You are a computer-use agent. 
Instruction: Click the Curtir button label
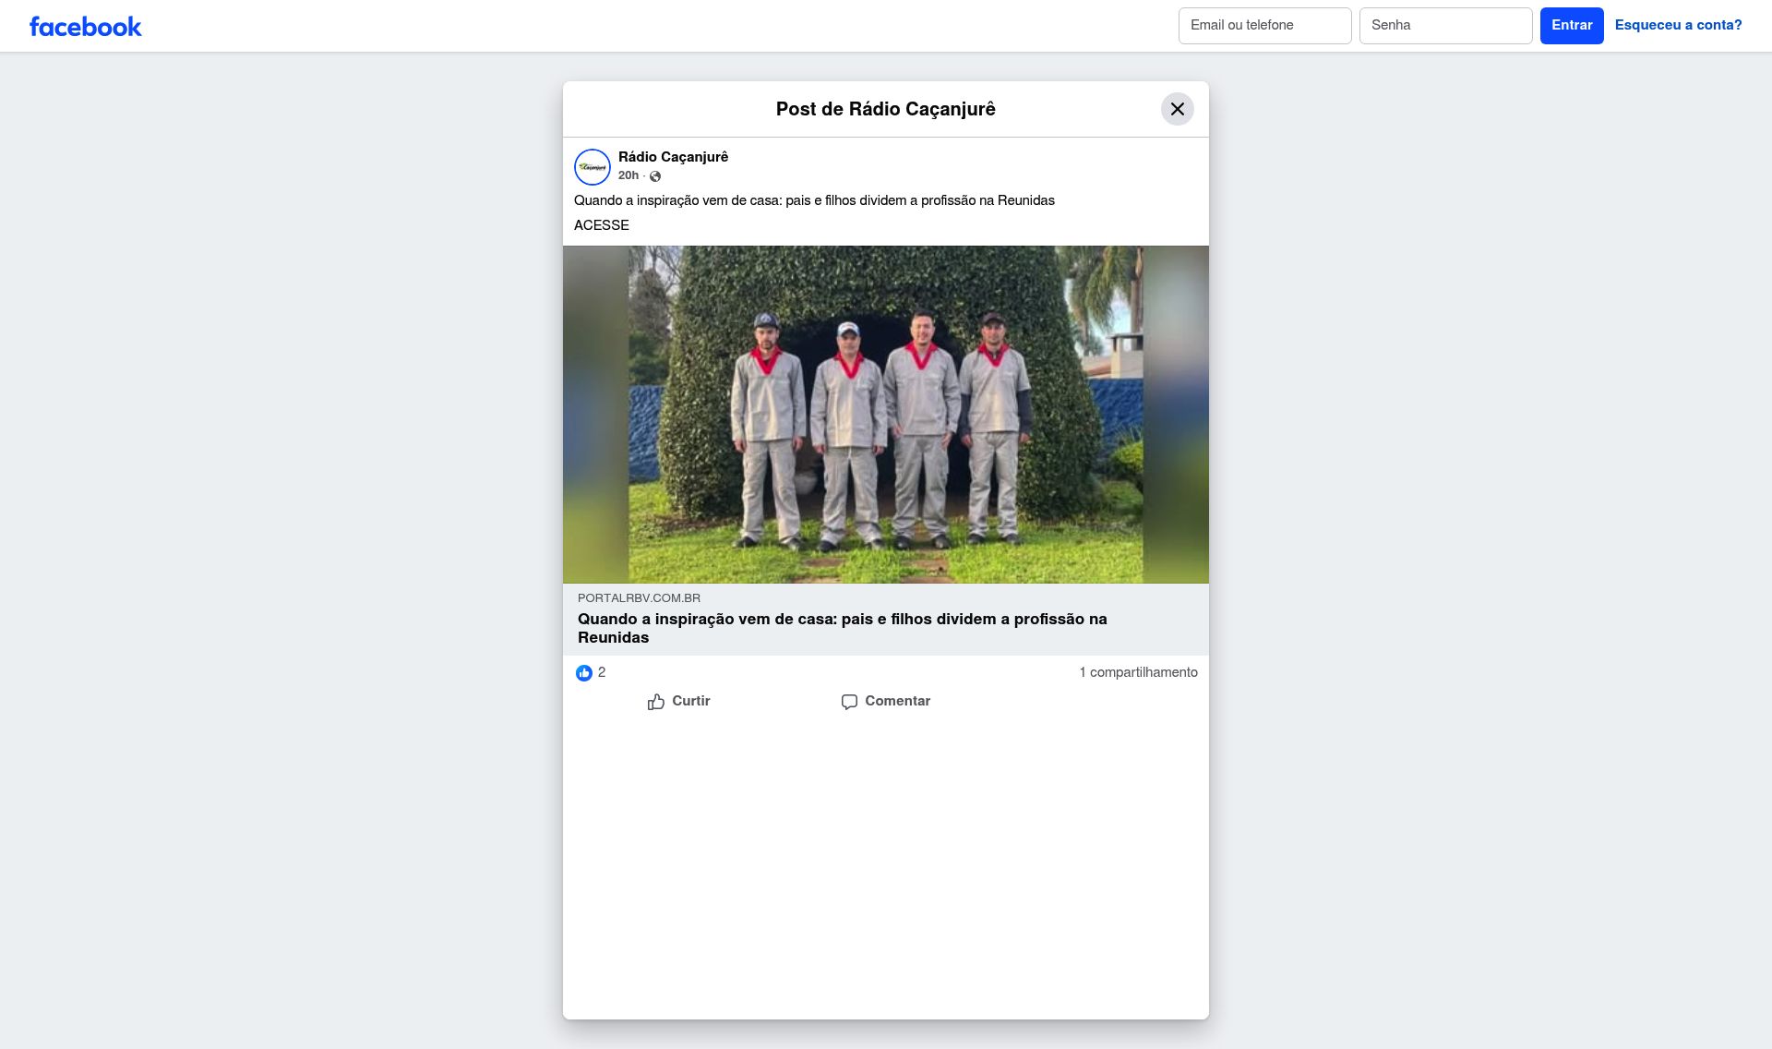point(691,701)
